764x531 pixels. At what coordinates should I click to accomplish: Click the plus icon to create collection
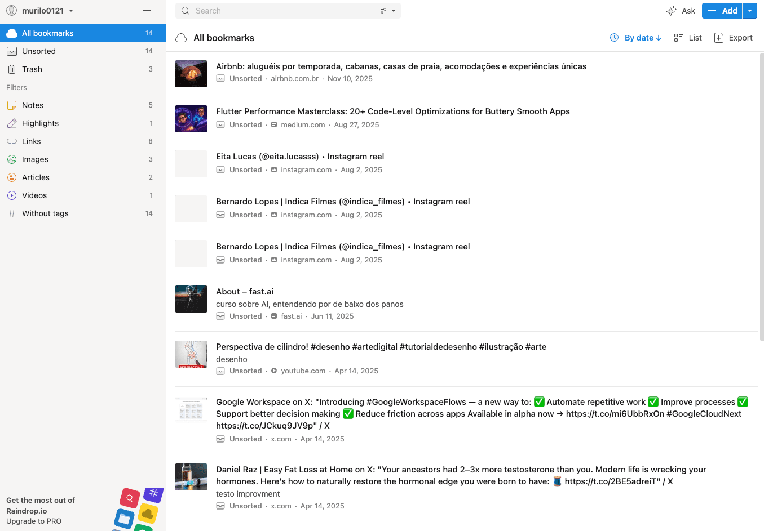click(147, 11)
